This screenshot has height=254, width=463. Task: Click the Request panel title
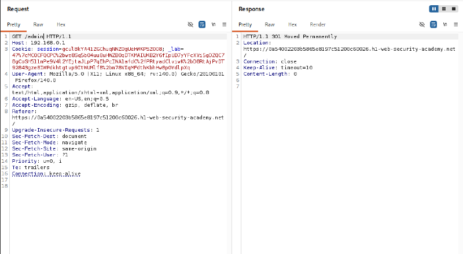[x=18, y=9]
